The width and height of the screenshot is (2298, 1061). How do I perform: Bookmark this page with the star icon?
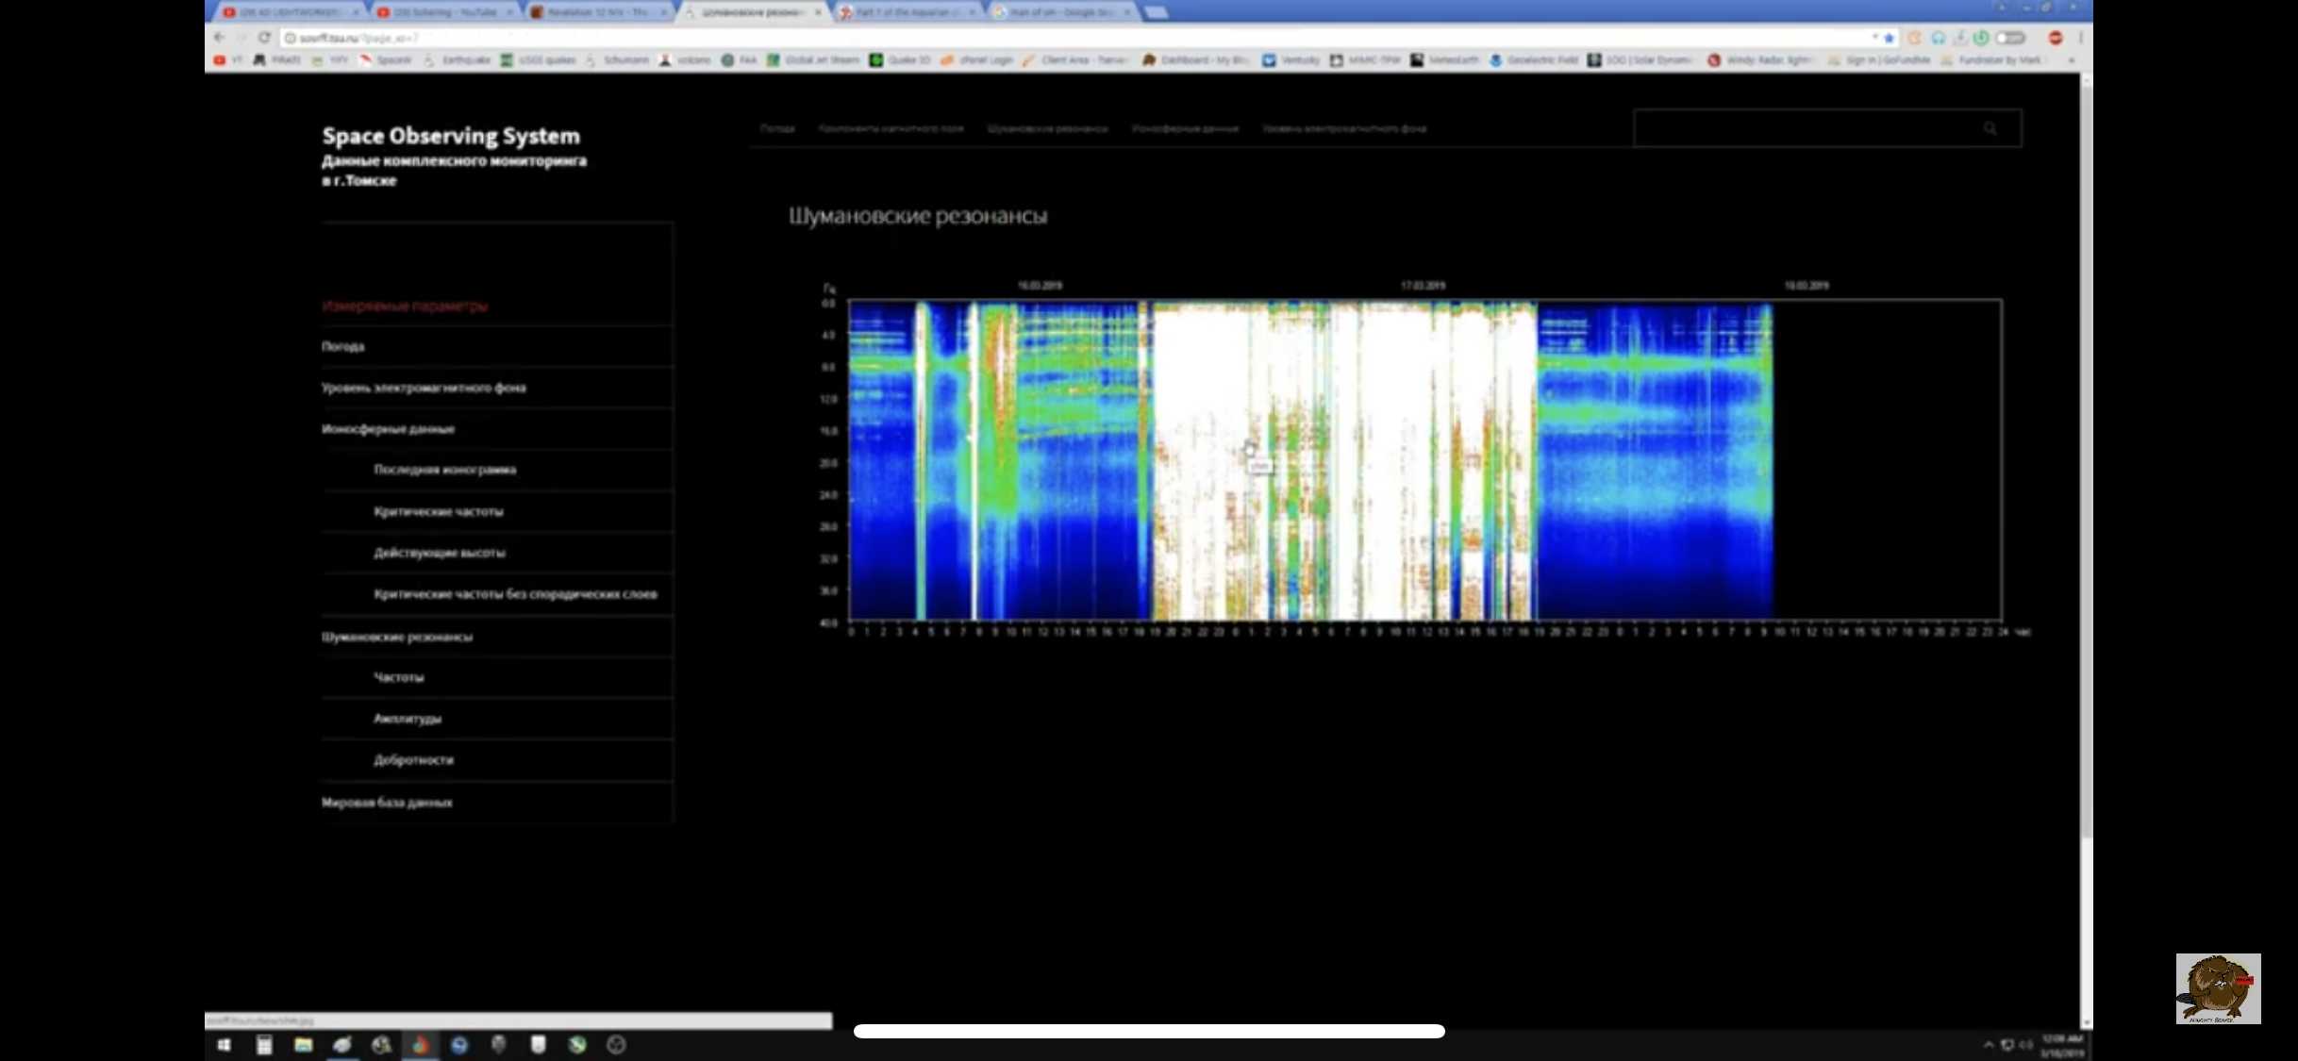click(1889, 38)
